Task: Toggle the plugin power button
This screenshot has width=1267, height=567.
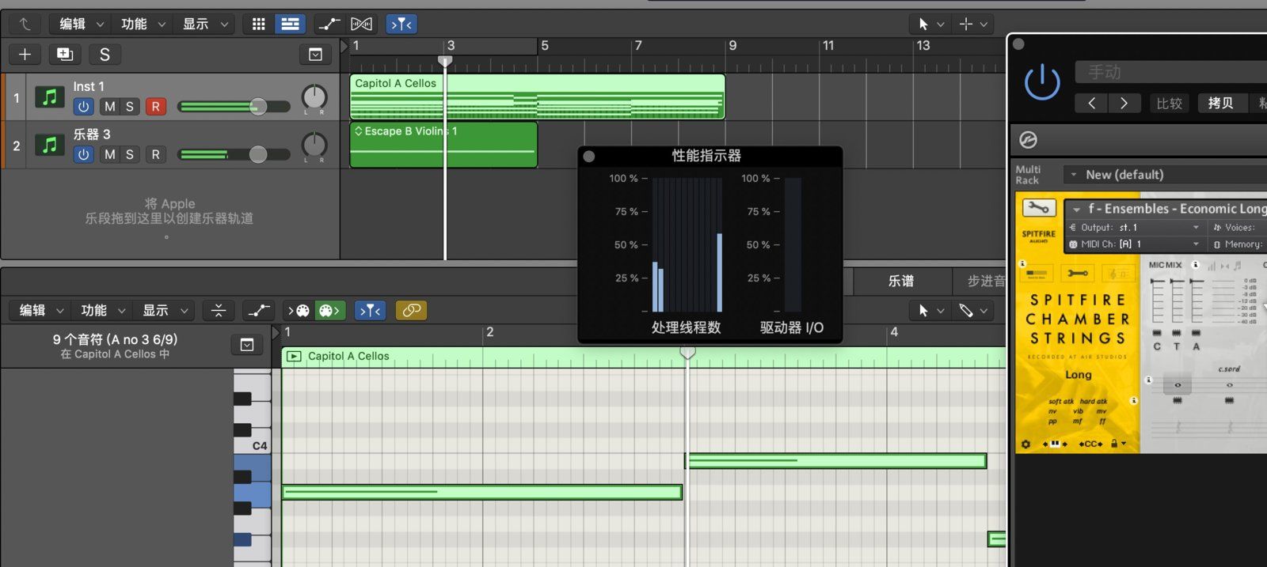Action: 1042,82
